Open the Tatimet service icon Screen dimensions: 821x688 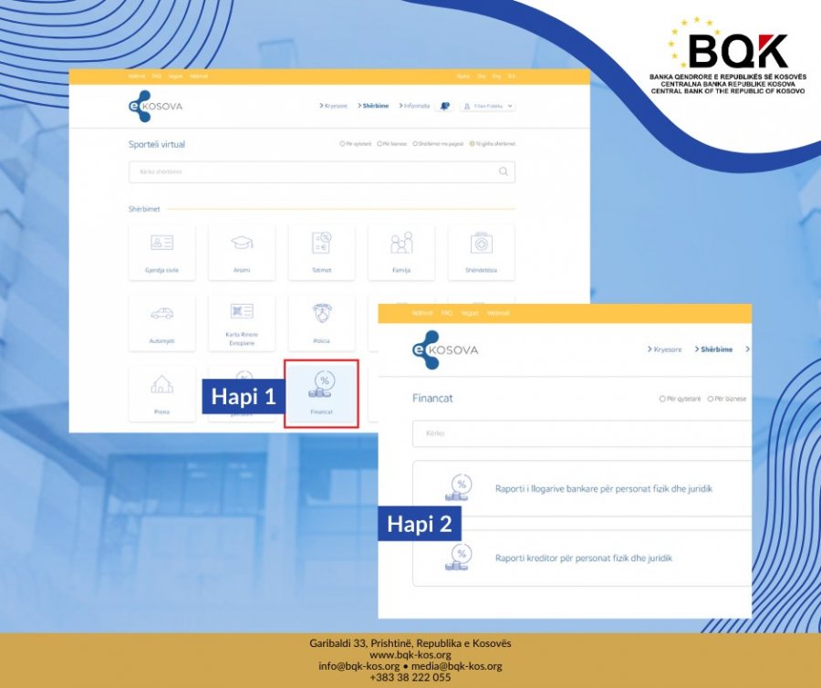click(x=321, y=245)
